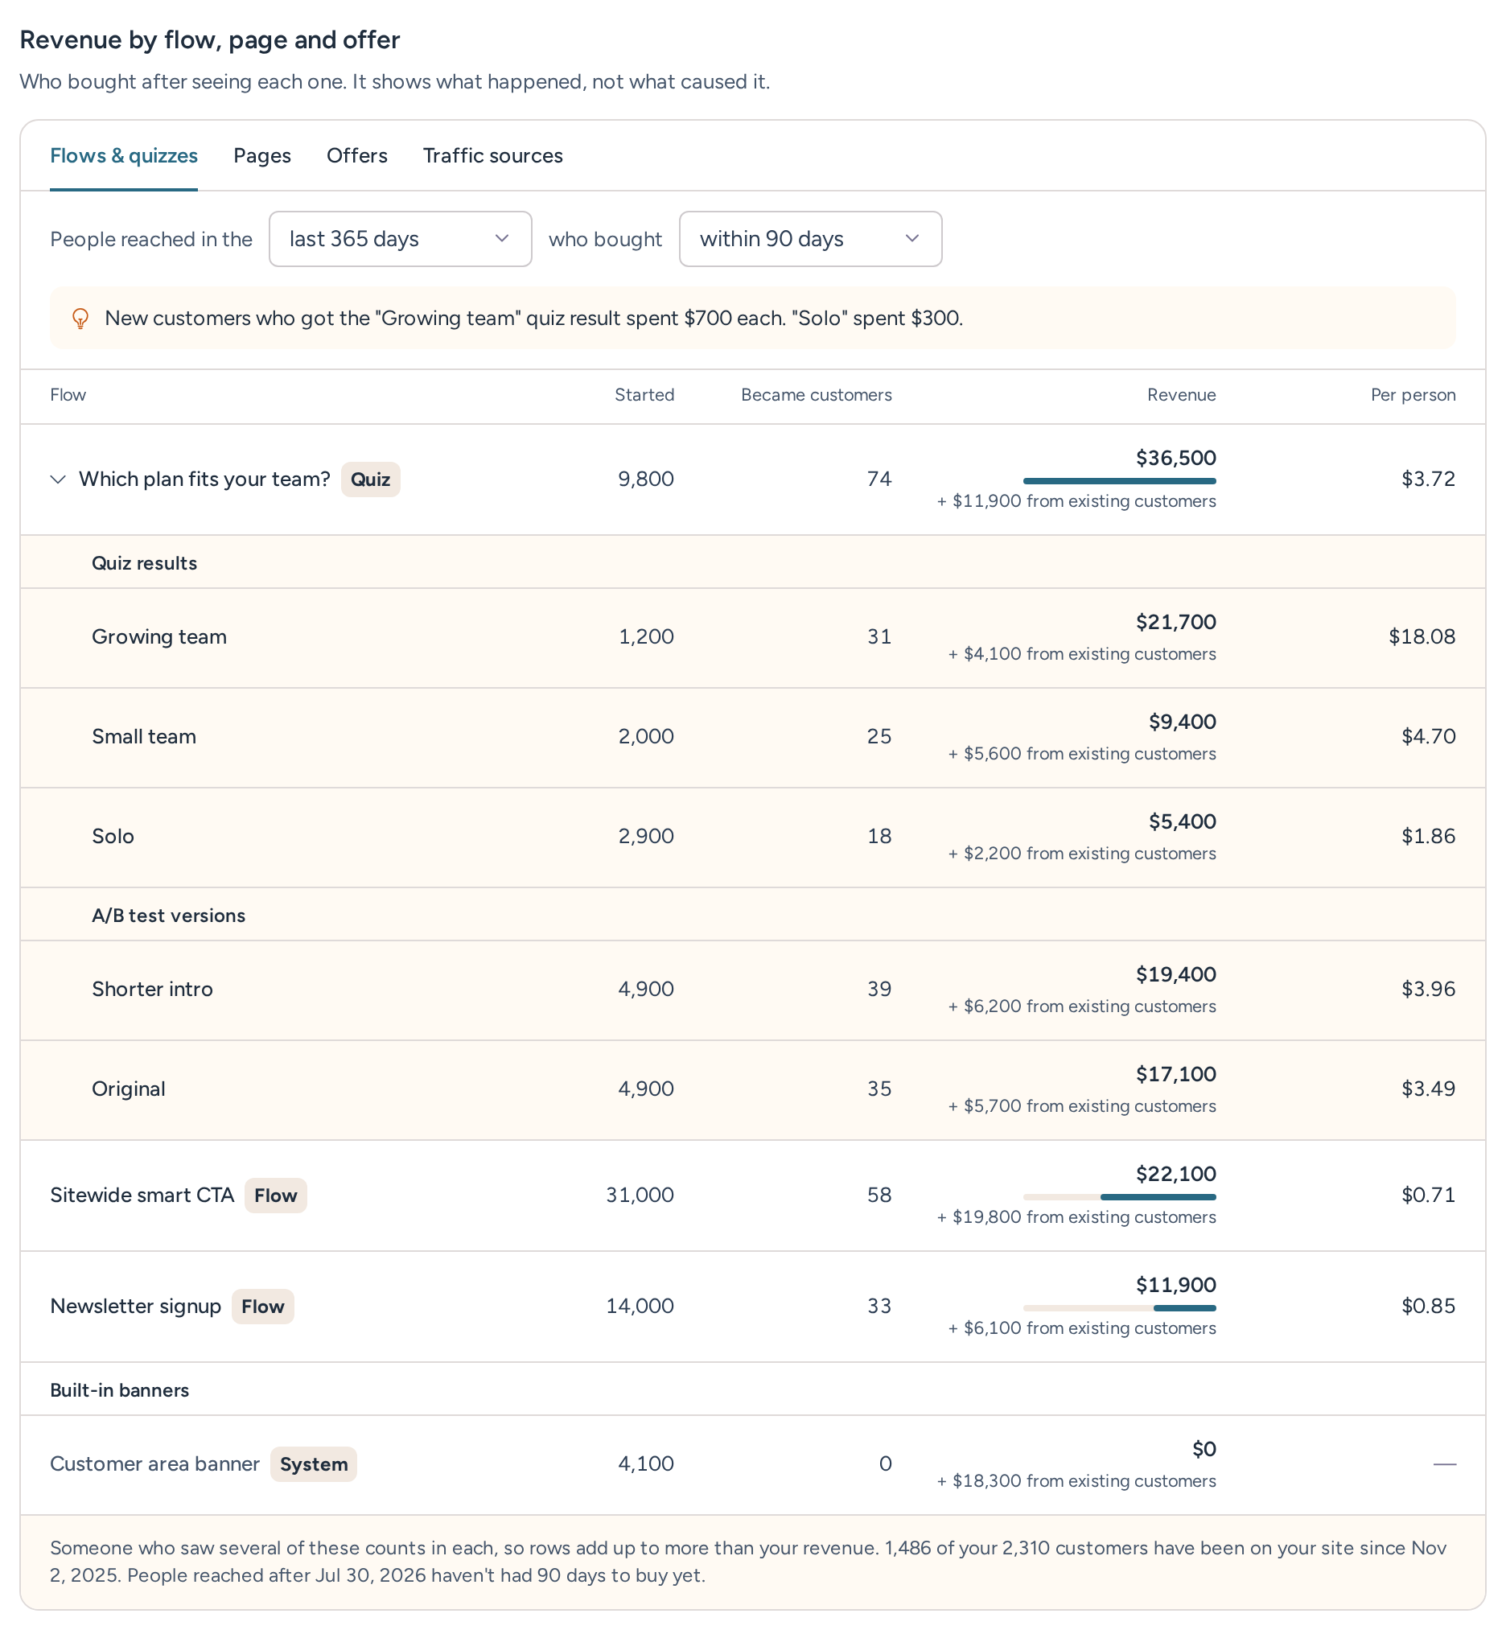
Task: Click the Revenue column header
Action: point(1181,395)
